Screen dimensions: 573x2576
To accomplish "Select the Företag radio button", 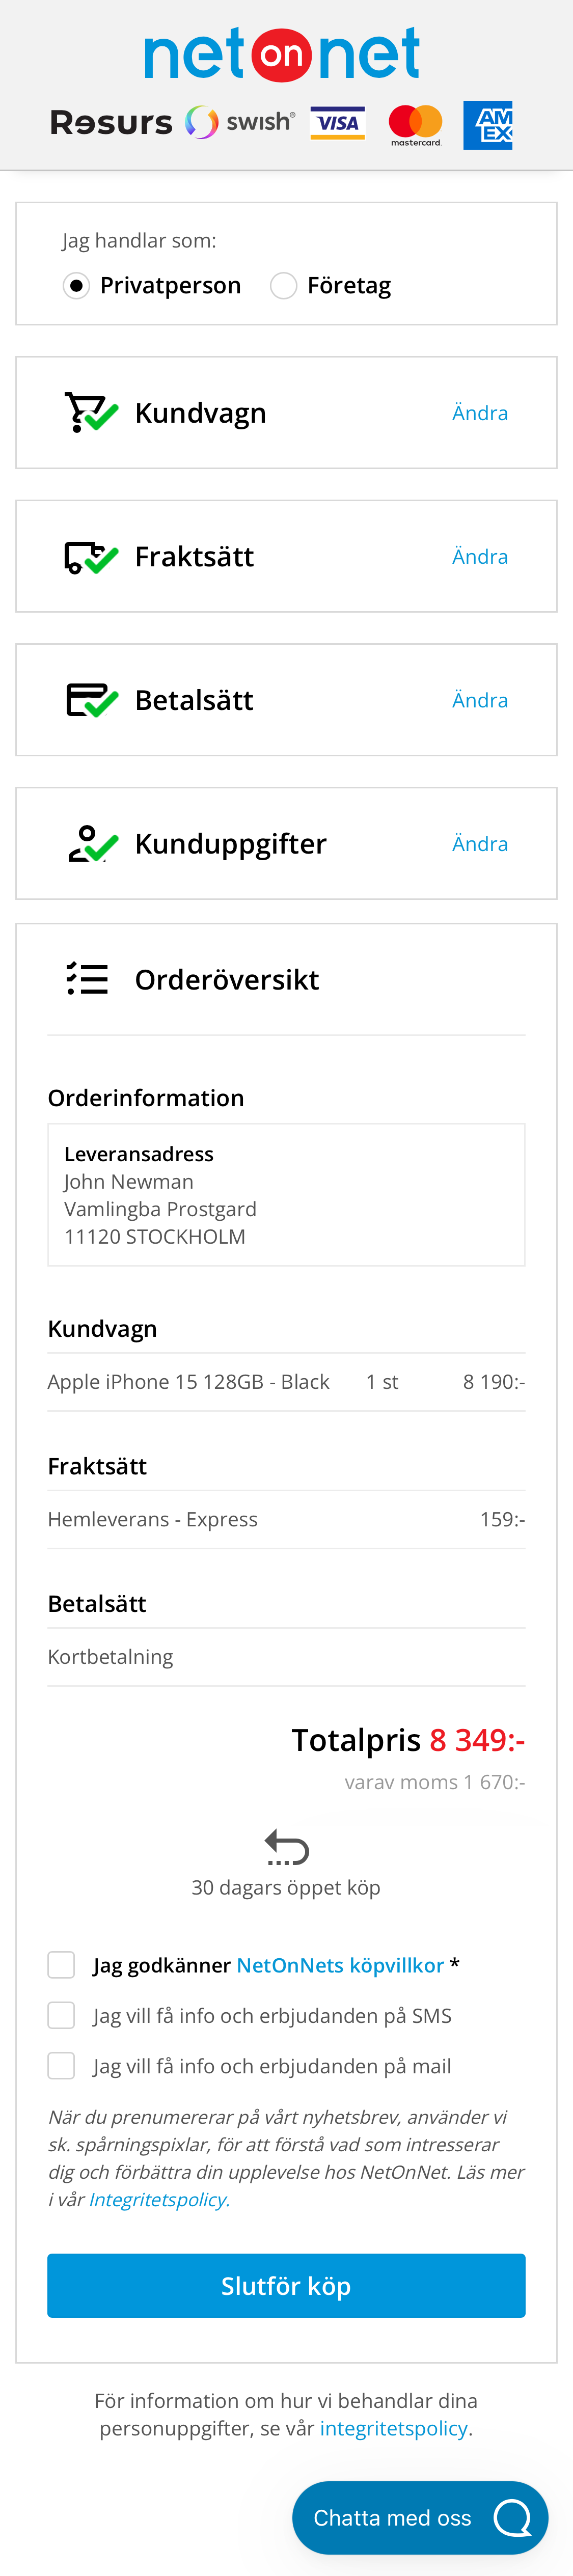I will click(x=283, y=285).
